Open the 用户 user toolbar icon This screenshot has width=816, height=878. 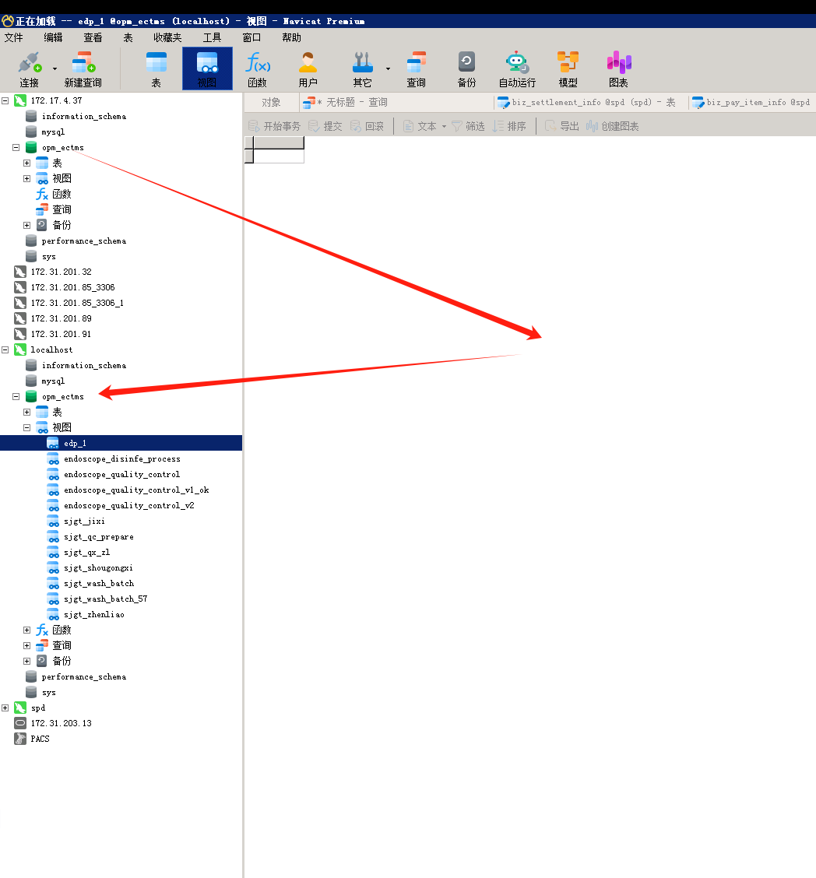(x=308, y=69)
